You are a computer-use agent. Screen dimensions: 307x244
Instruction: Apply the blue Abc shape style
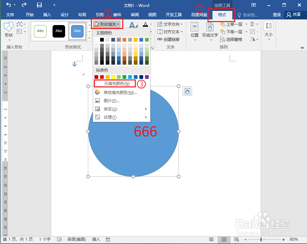(77, 31)
